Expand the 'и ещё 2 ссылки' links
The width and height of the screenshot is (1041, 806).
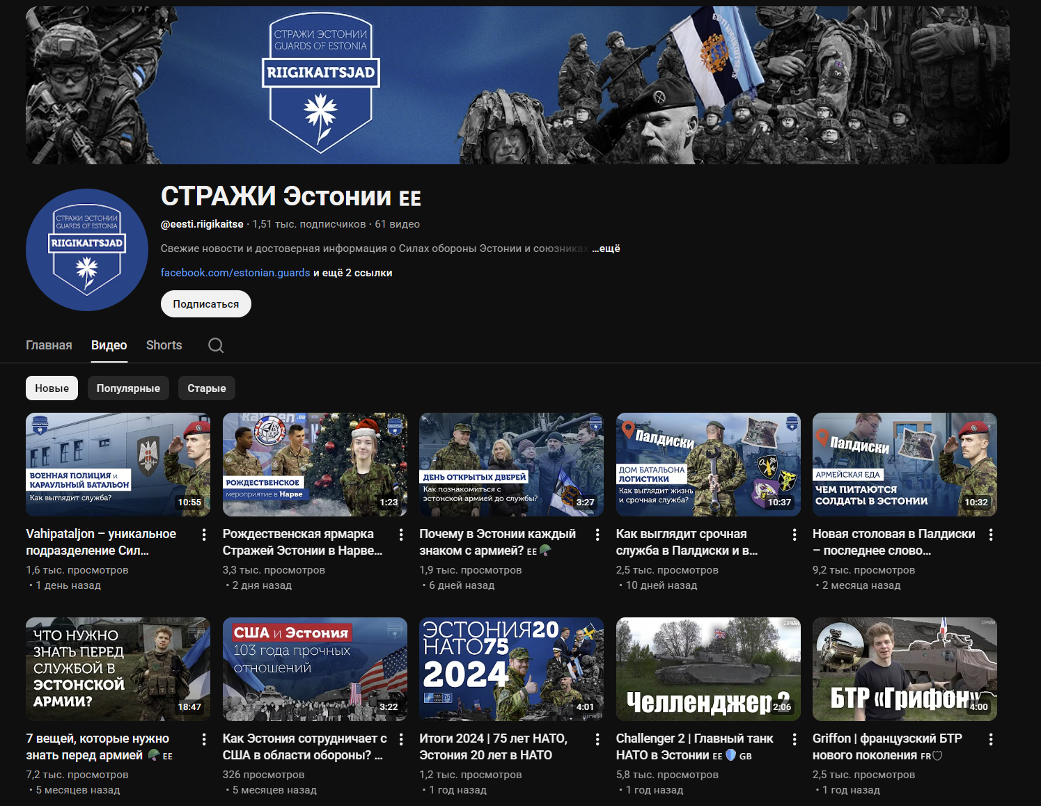pyautogui.click(x=353, y=273)
